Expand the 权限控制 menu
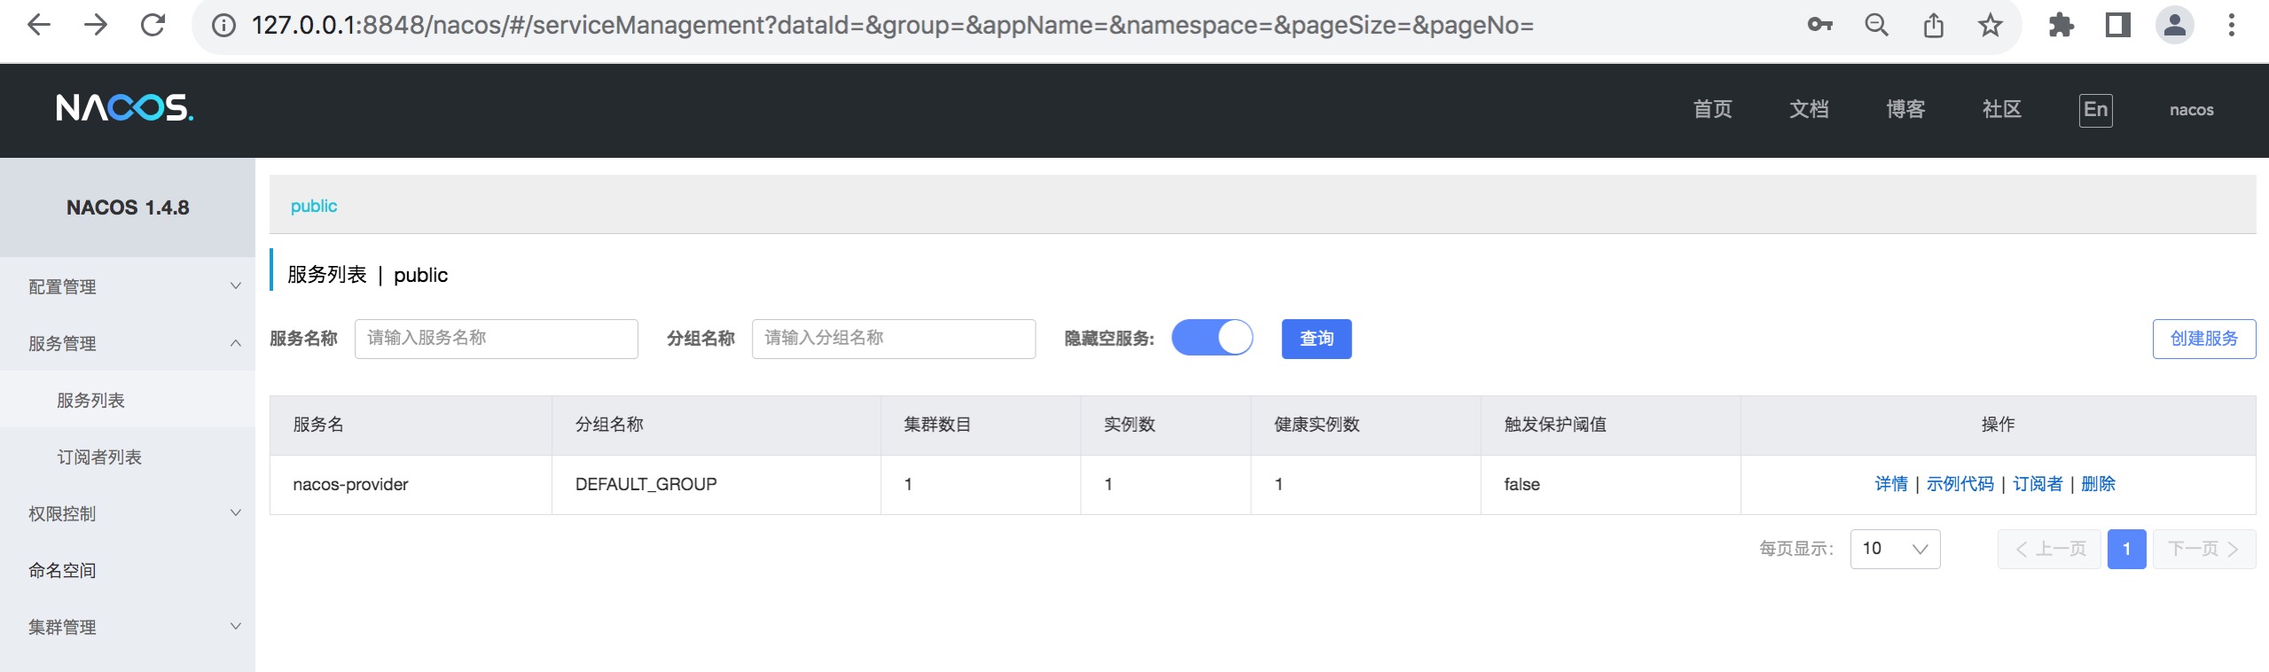The width and height of the screenshot is (2269, 672). (128, 513)
